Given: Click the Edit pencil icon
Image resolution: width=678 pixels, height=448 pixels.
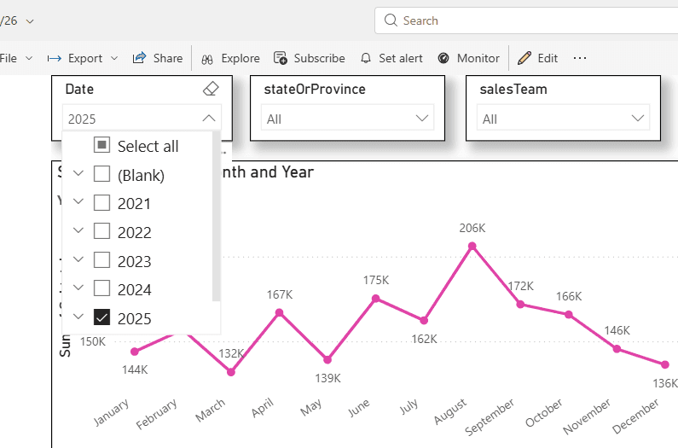Looking at the screenshot, I should tap(524, 58).
